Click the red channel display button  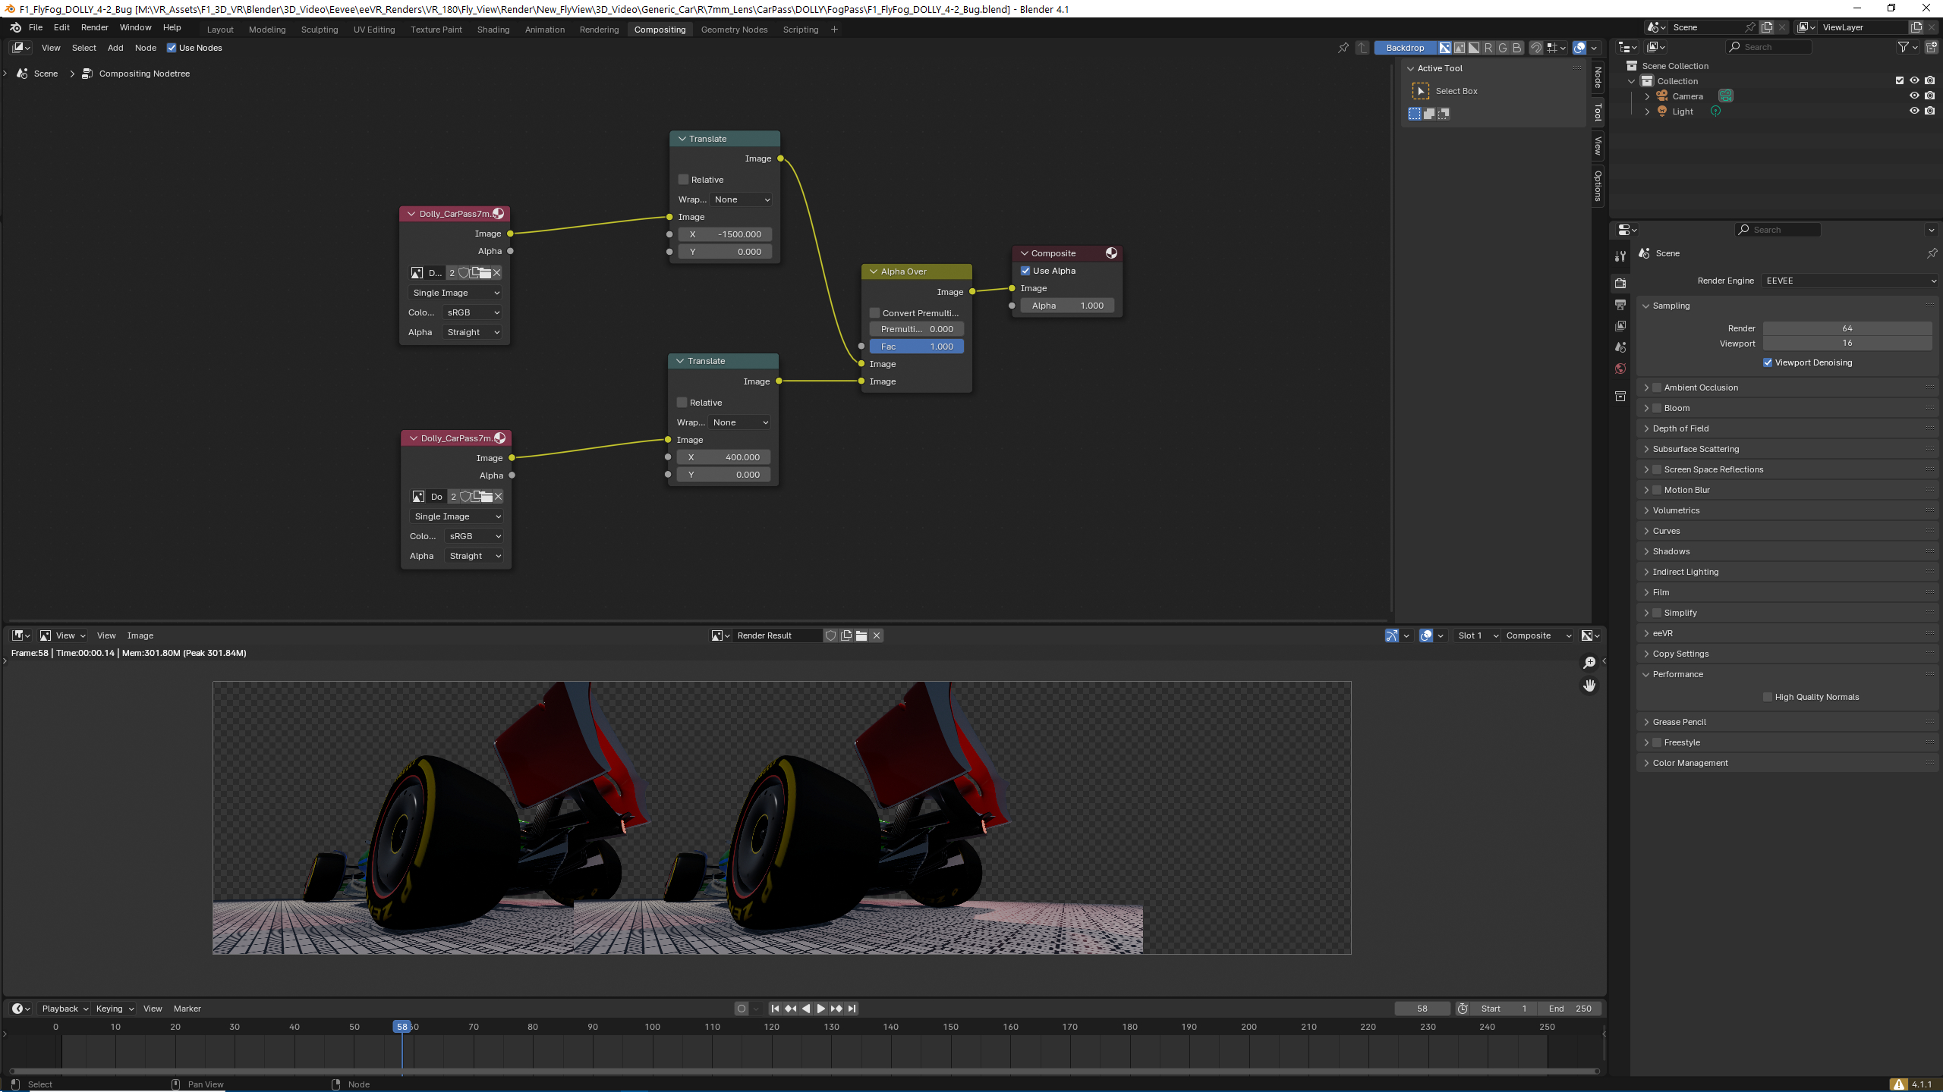click(x=1488, y=48)
